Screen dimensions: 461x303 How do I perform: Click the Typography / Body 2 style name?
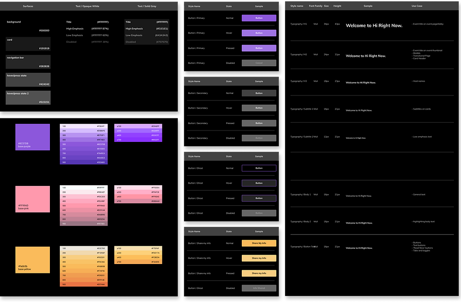pyautogui.click(x=301, y=222)
